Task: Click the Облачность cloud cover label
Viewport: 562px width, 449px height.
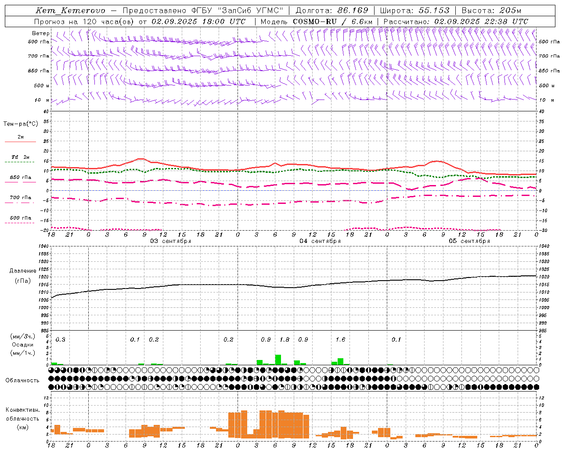Action: [x=22, y=381]
